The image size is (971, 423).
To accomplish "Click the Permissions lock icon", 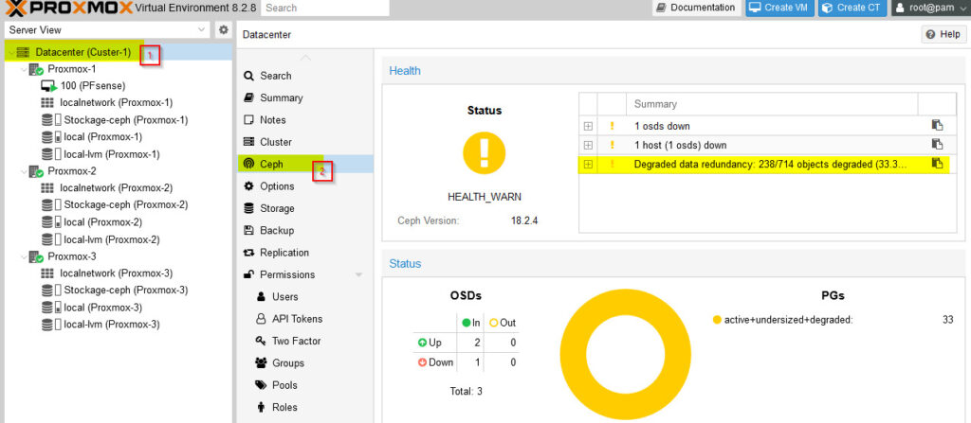I will [249, 274].
